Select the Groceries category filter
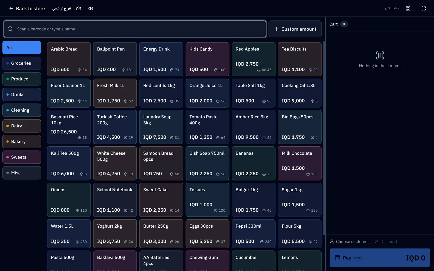 click(22, 63)
